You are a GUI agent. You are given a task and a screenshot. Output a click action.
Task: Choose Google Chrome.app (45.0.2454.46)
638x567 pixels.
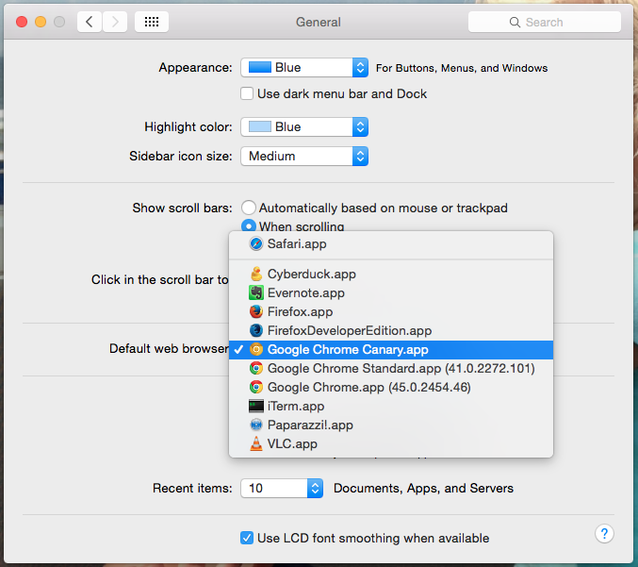[x=390, y=387]
